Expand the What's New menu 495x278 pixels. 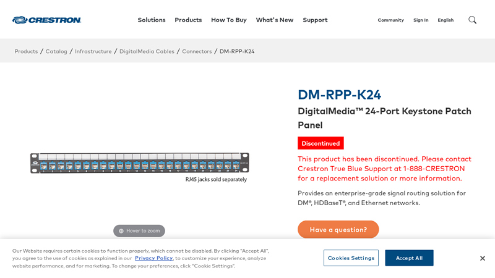pos(274,20)
